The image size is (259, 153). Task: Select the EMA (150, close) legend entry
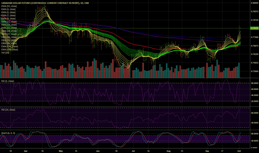(x=9, y=46)
